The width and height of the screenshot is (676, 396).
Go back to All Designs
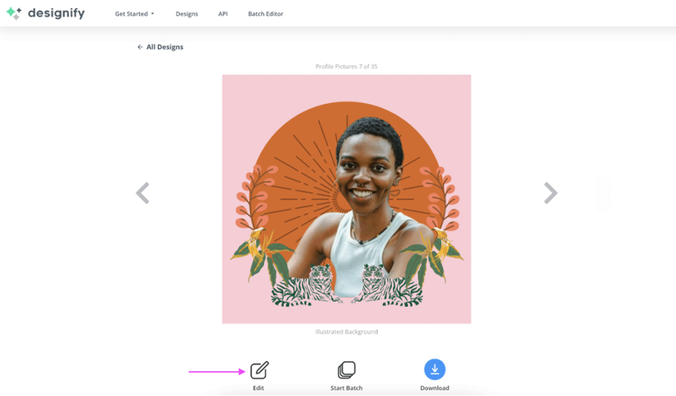click(160, 47)
